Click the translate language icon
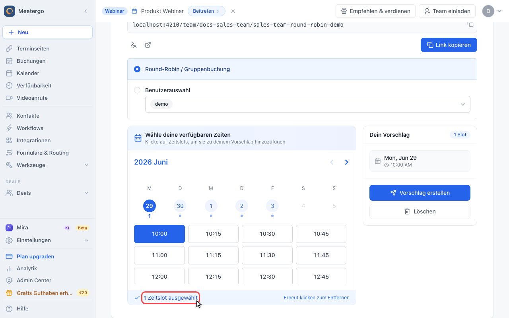Viewport: 509px width, 318px height. tap(134, 45)
